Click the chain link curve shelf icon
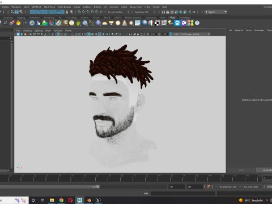272x204 pixels. (91, 23)
